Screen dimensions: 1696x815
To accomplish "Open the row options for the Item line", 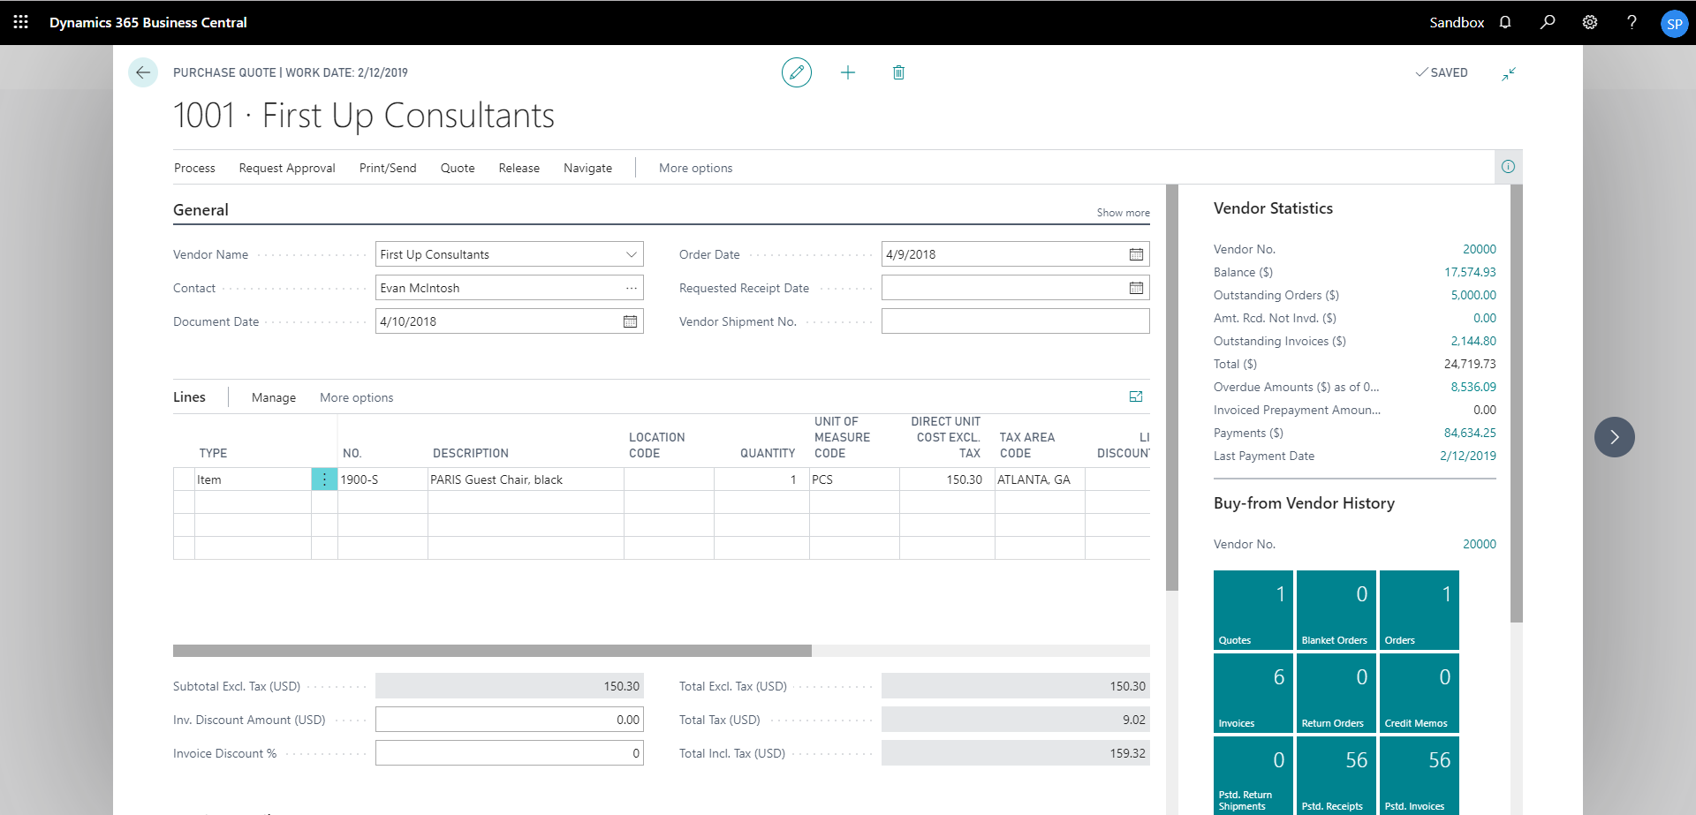I will (324, 479).
